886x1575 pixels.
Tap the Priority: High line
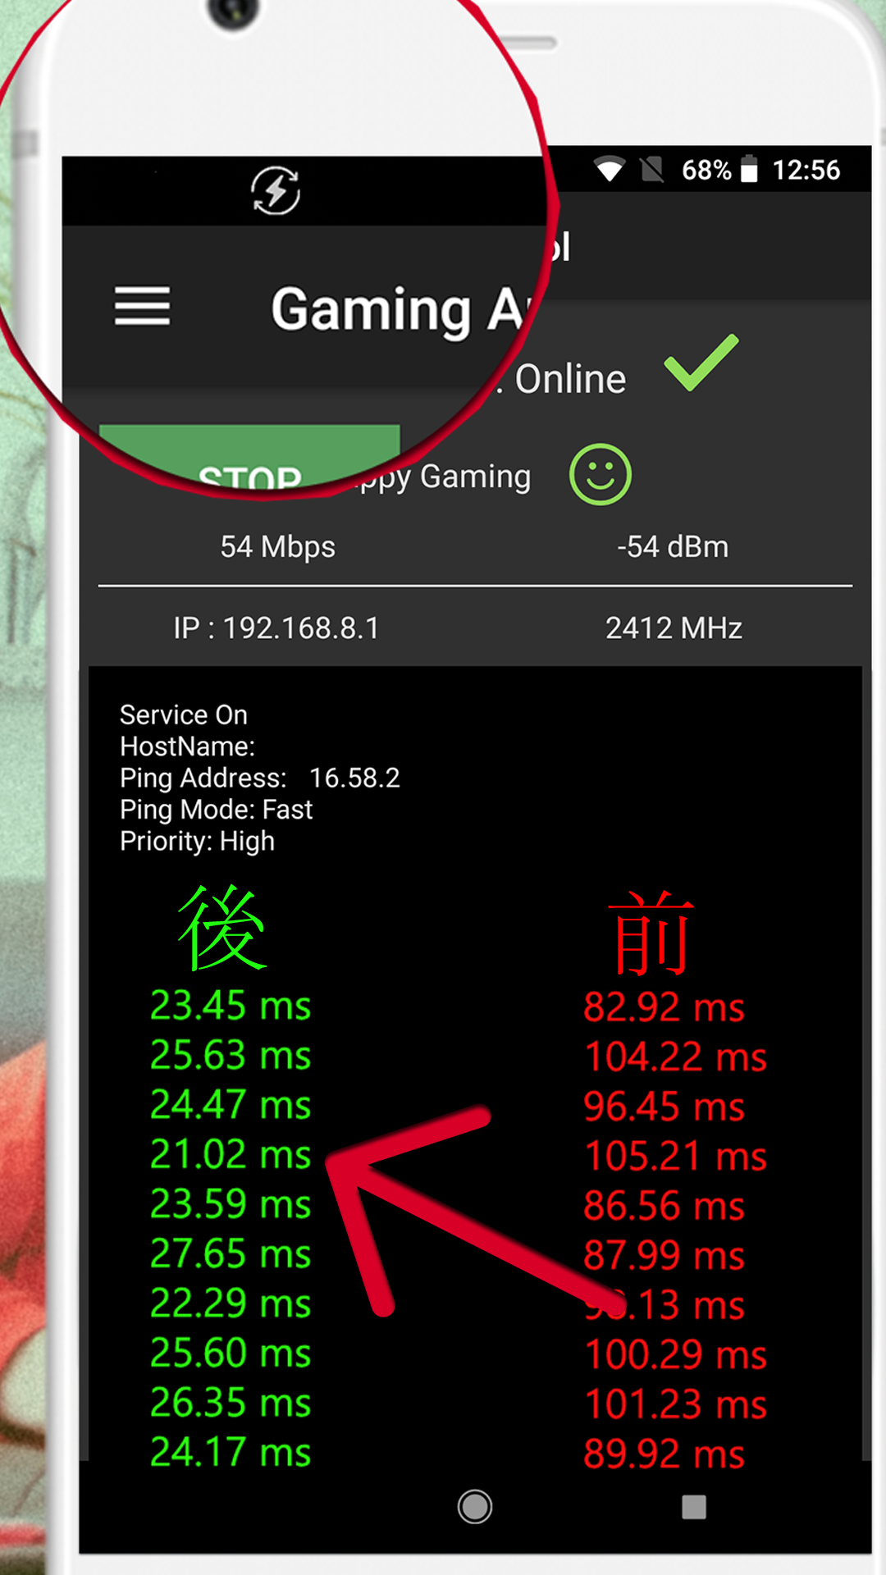coord(197,842)
